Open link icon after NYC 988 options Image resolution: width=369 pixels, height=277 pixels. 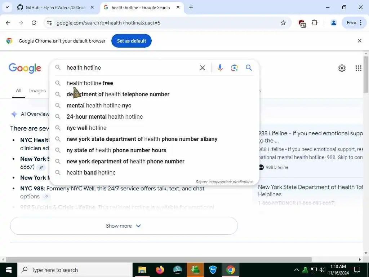click(46, 197)
